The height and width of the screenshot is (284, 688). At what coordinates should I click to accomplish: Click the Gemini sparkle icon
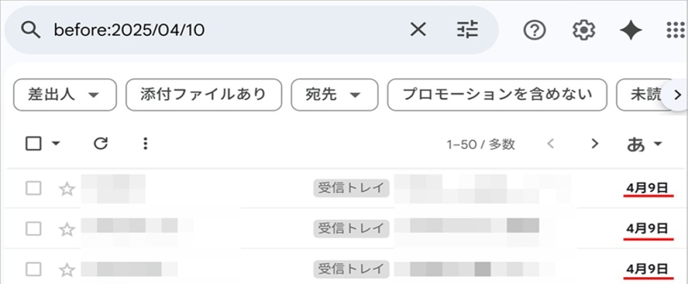pyautogui.click(x=631, y=30)
